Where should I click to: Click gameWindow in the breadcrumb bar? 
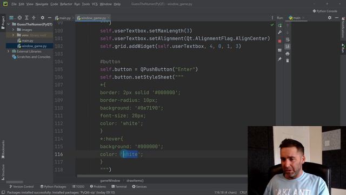110,180
